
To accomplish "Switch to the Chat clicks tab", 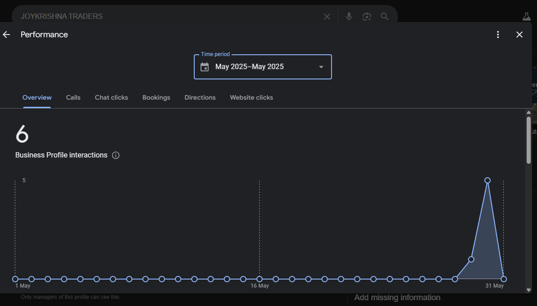I will [111, 97].
